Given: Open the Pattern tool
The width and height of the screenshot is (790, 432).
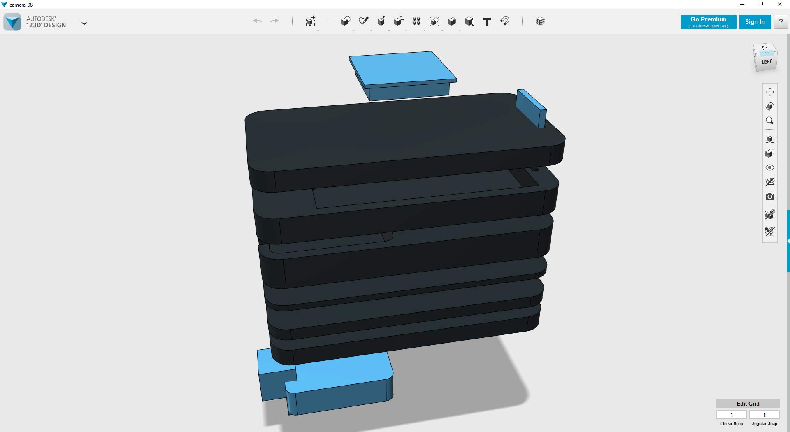Looking at the screenshot, I should (416, 21).
